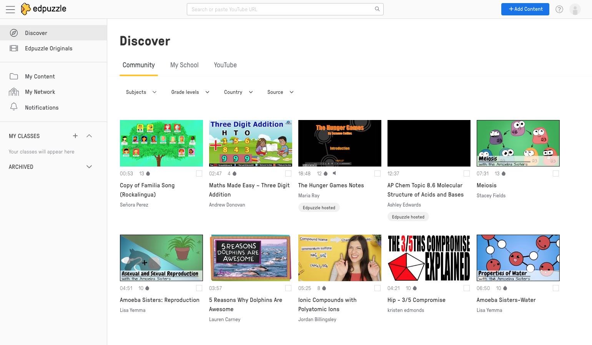Click question count icon on Hunger Games Notes
This screenshot has width=592, height=345.
326,173
